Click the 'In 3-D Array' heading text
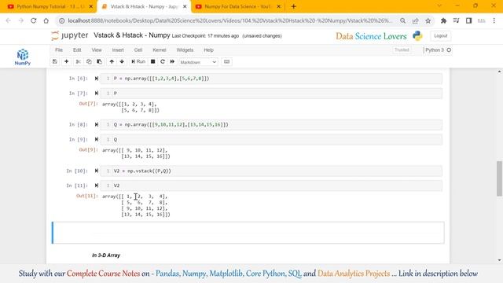 click(106, 255)
